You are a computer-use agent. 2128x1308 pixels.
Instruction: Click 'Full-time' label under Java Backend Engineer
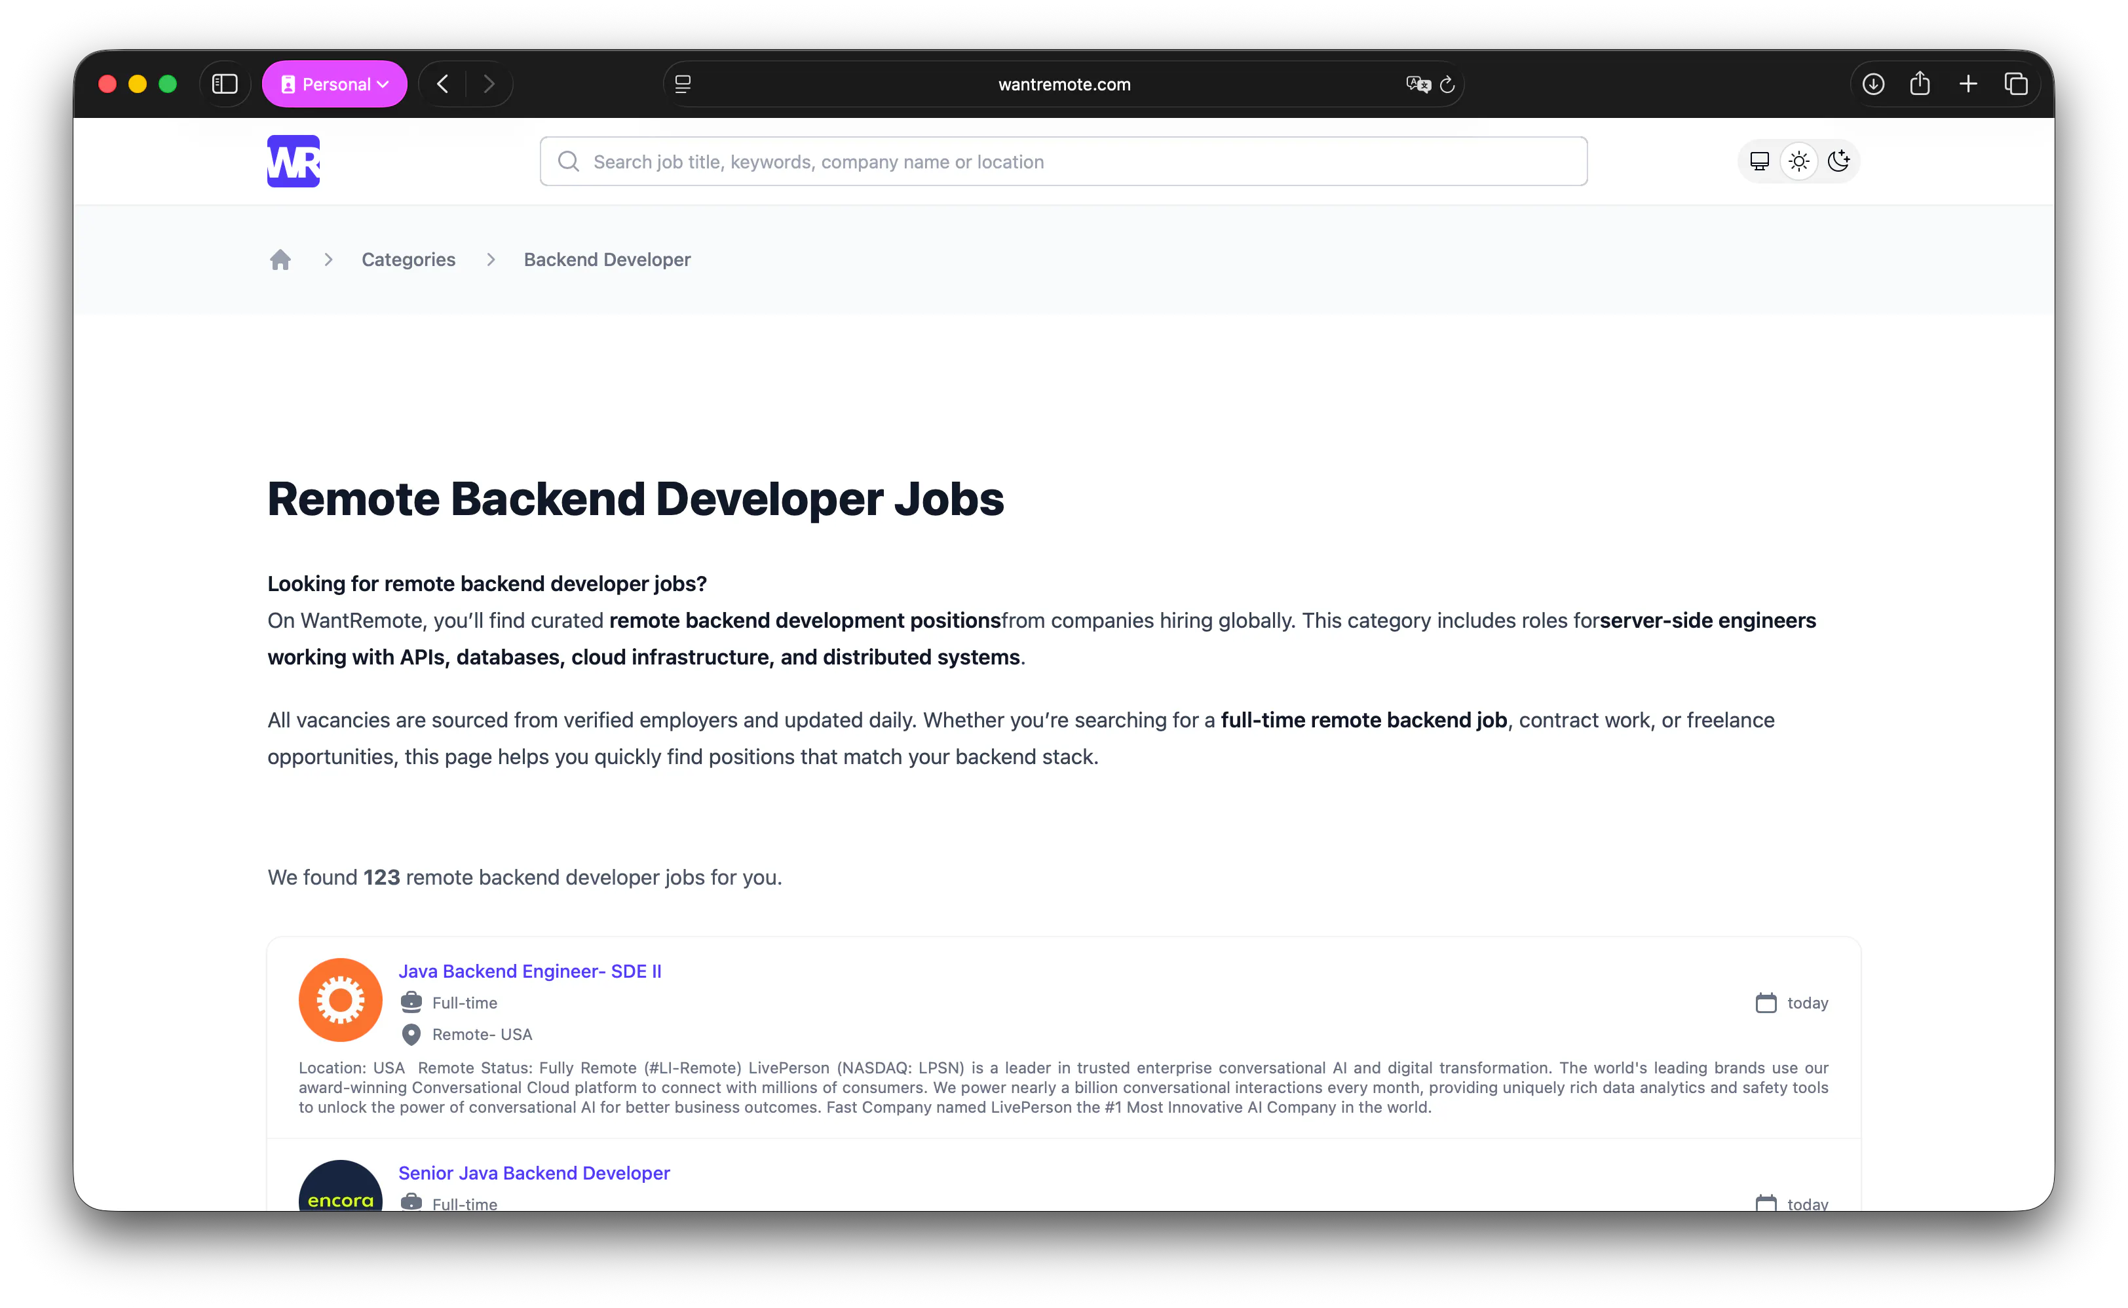point(465,1003)
